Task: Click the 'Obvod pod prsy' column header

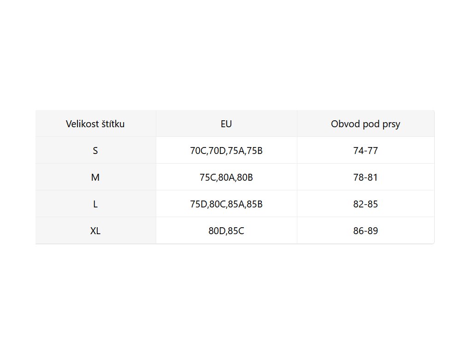Action: click(x=366, y=124)
